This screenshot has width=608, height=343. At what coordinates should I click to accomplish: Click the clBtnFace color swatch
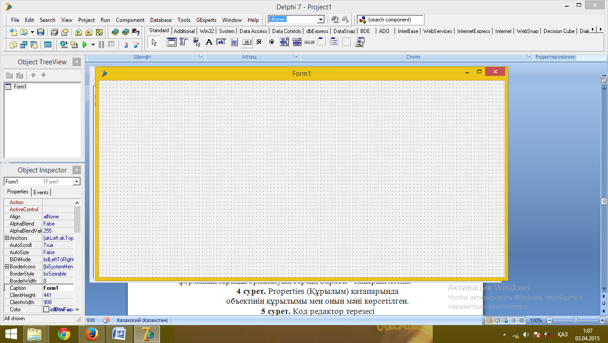point(46,310)
